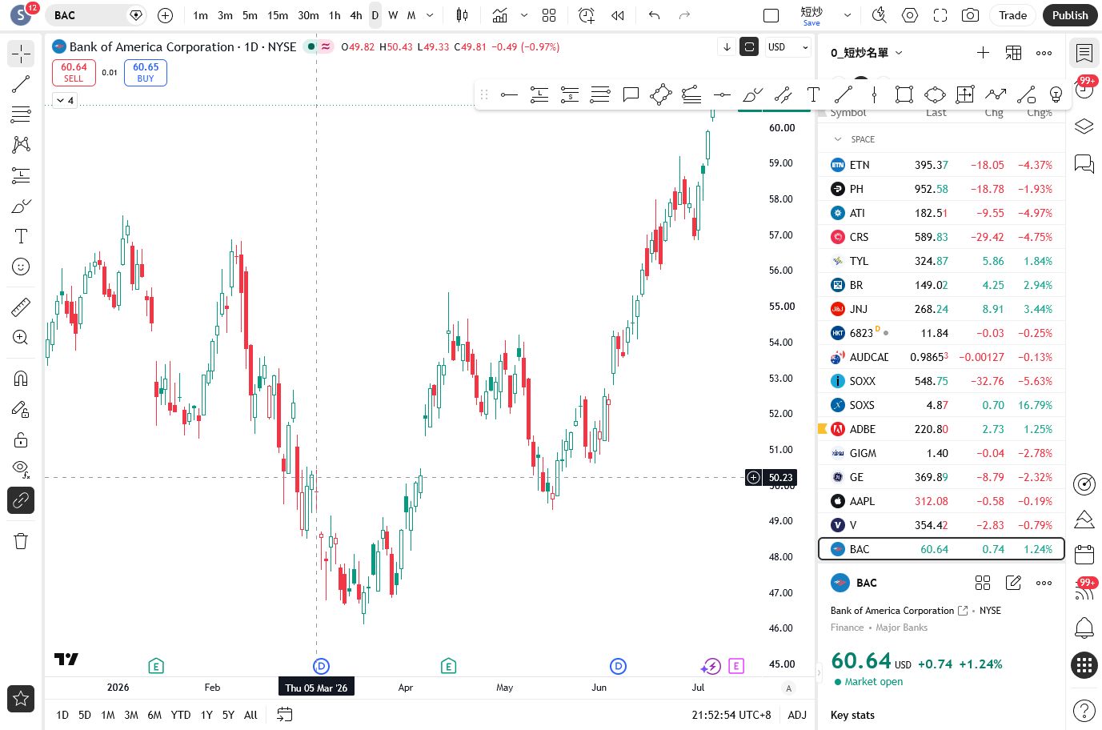Image resolution: width=1102 pixels, height=730 pixels.
Task: Select the All date range
Action: 250,715
